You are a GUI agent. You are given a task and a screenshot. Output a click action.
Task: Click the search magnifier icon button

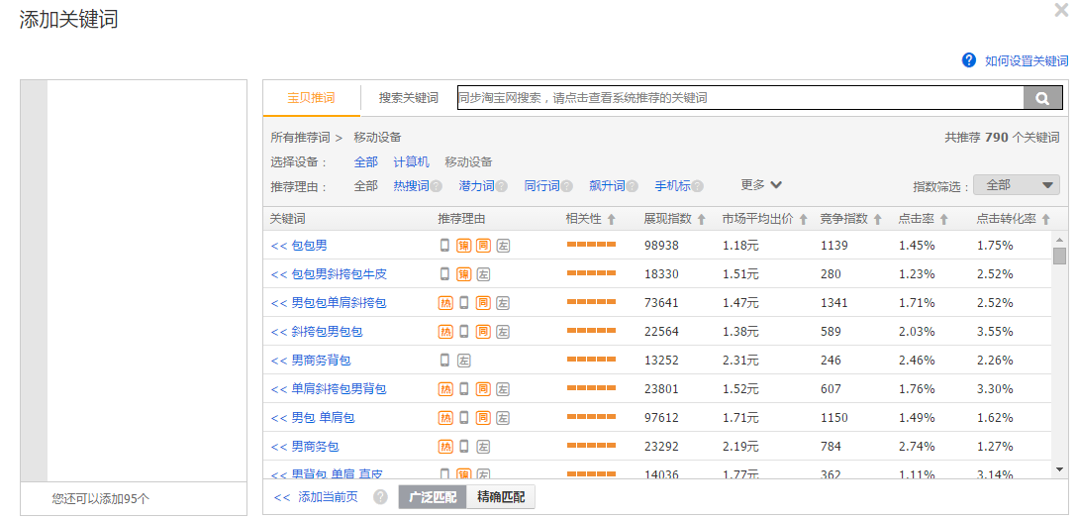pyautogui.click(x=1042, y=98)
